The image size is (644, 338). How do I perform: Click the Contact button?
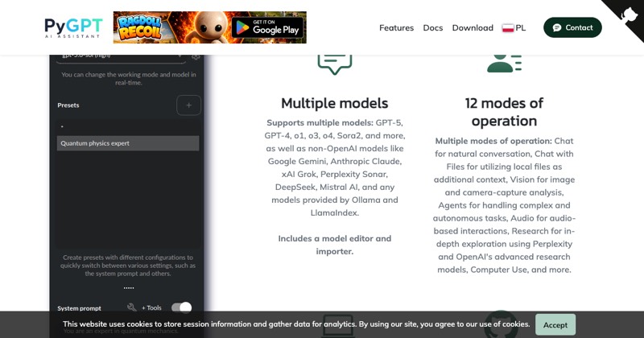[x=572, y=27]
